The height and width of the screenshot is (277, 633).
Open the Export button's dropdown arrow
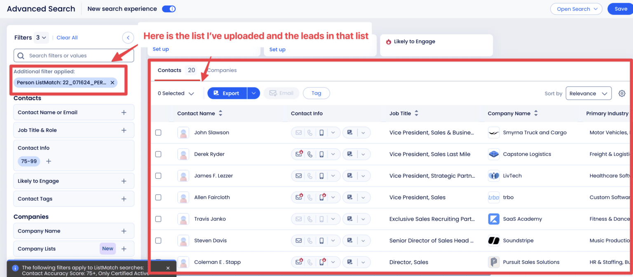pyautogui.click(x=253, y=93)
